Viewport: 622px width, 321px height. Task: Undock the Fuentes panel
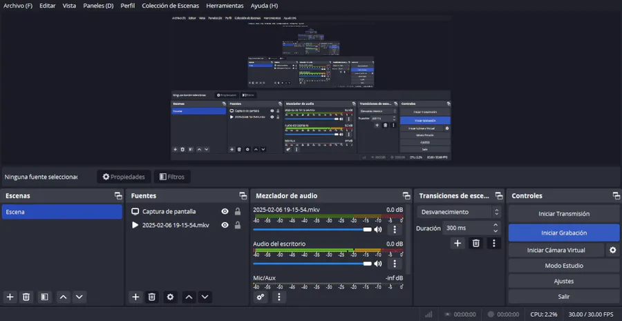(x=243, y=196)
